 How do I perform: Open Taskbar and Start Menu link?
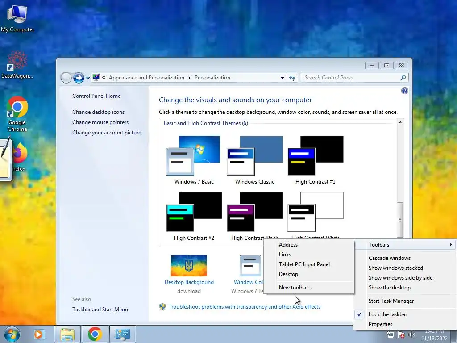[x=100, y=310]
